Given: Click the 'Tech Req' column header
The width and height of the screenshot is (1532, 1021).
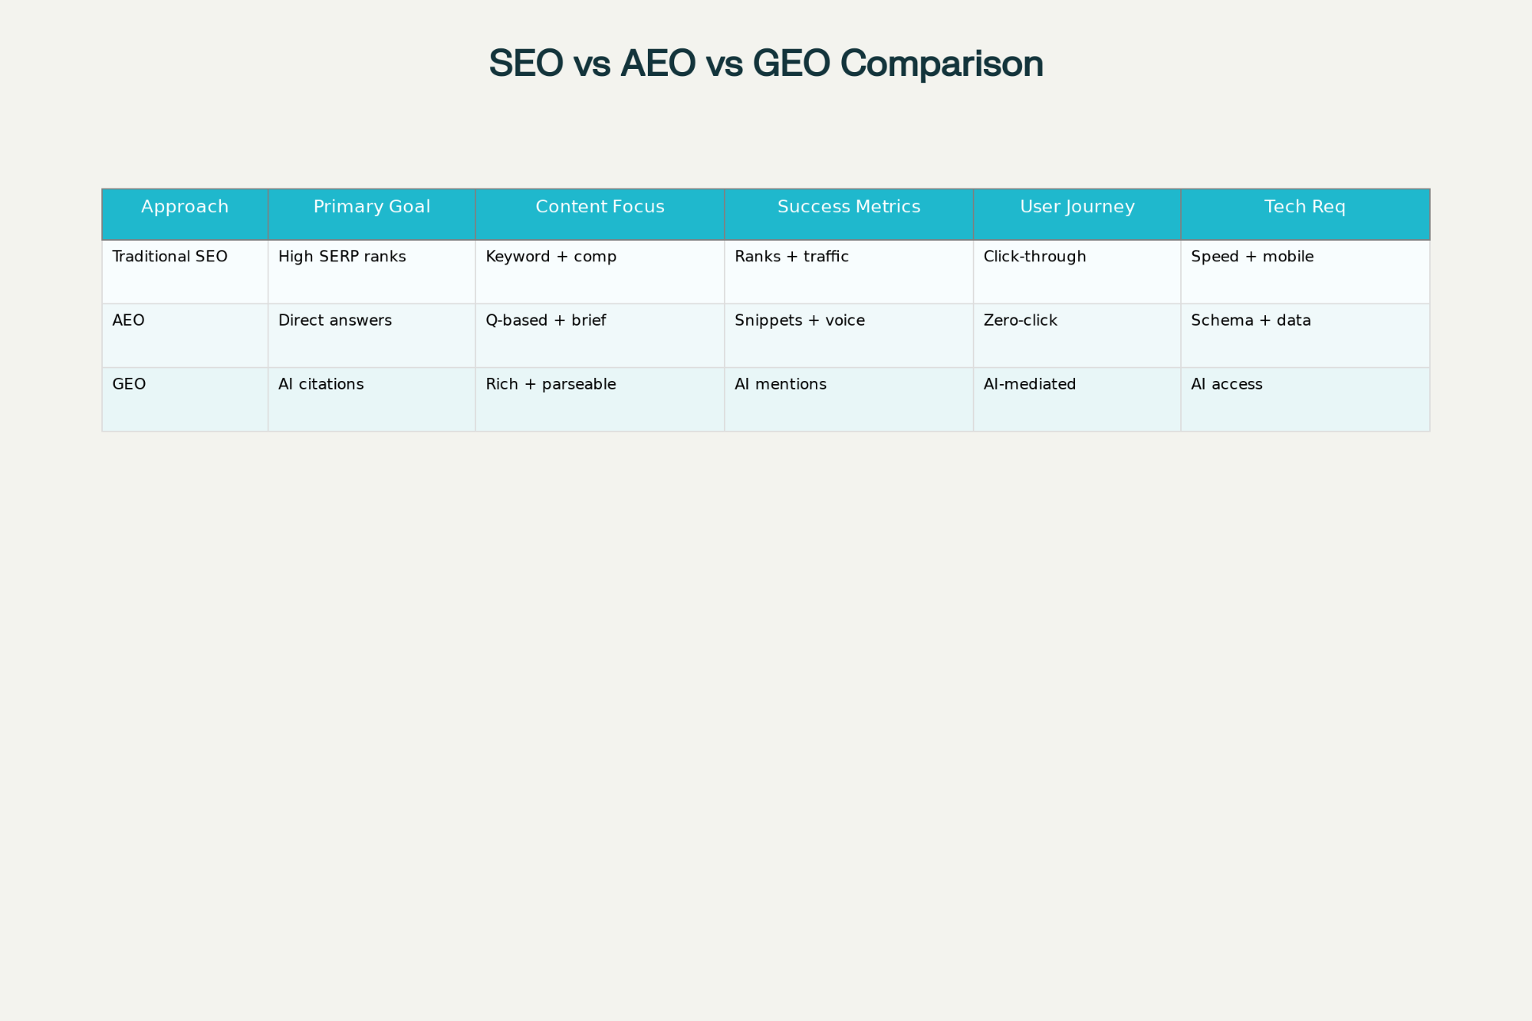Looking at the screenshot, I should click(1305, 208).
